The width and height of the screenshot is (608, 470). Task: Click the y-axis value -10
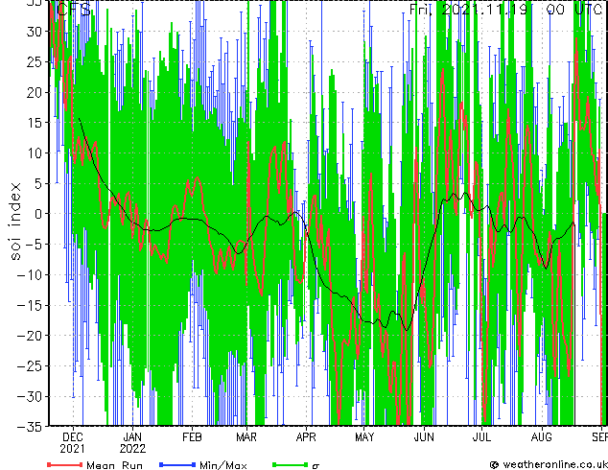tap(31, 275)
